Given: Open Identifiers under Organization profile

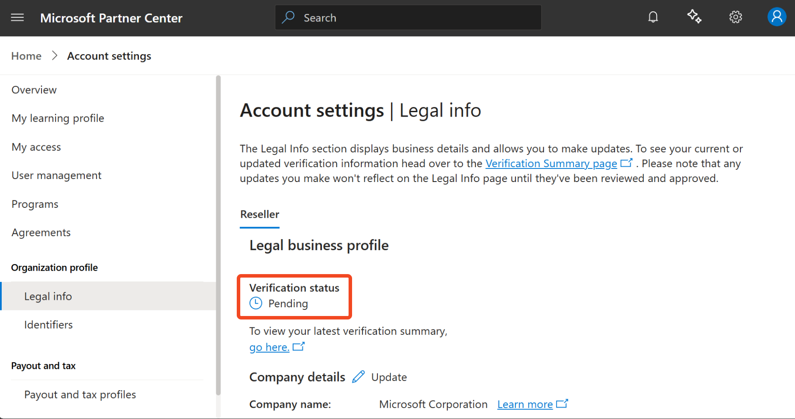Looking at the screenshot, I should 48,325.
